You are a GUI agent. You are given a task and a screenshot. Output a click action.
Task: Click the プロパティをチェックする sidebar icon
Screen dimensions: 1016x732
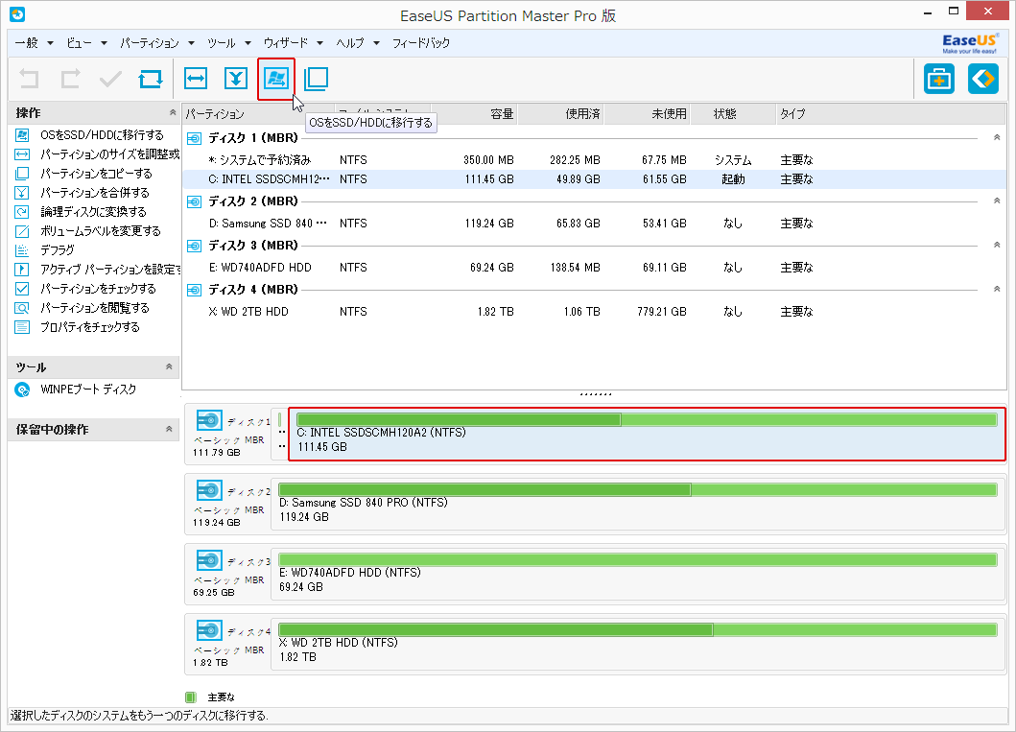22,327
